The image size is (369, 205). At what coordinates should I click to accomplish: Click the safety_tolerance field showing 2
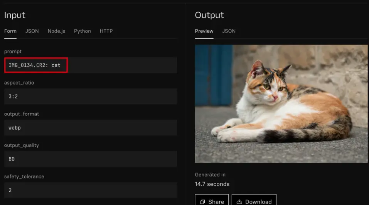(90, 190)
